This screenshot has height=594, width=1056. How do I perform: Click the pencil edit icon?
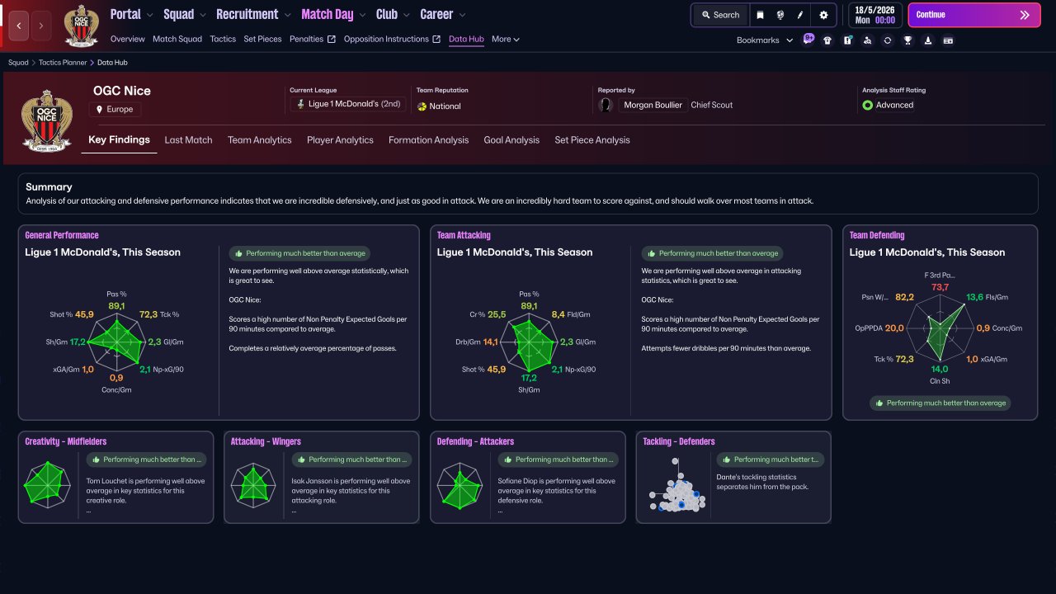[x=800, y=15]
